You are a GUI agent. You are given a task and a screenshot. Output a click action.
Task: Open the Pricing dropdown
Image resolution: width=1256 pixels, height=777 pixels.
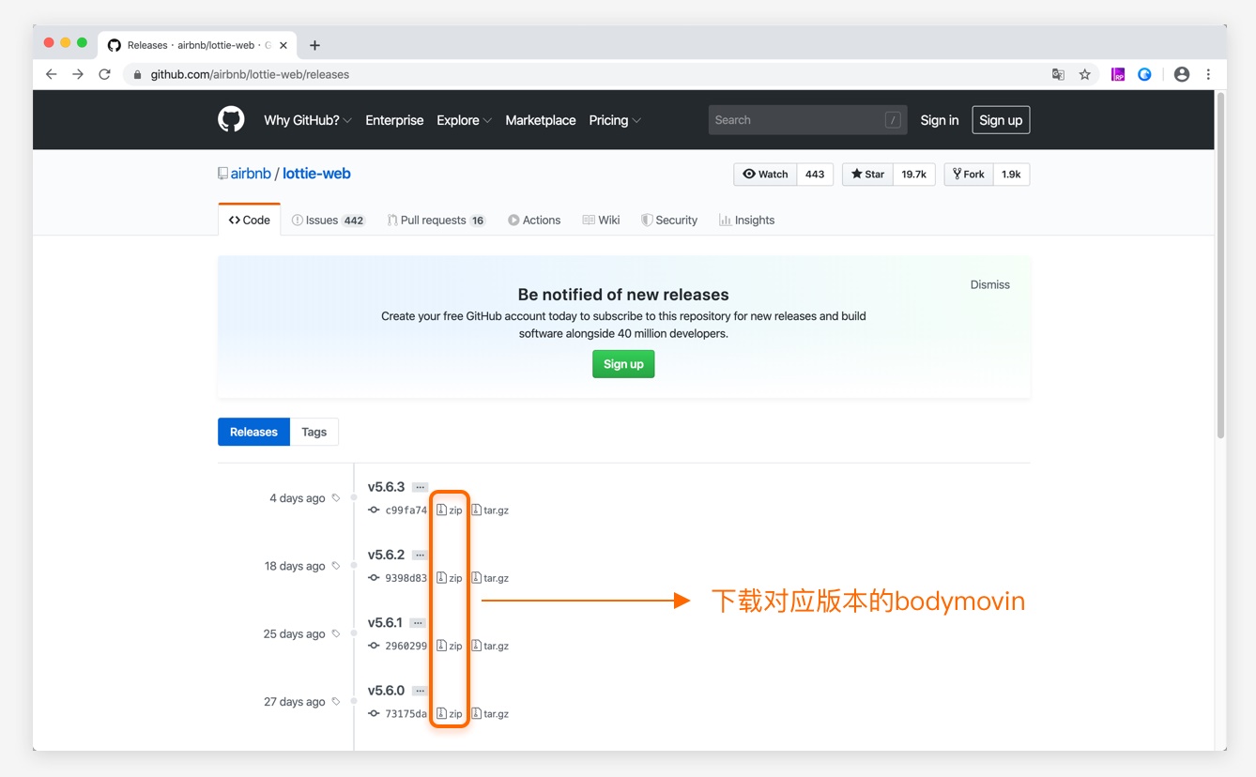coord(615,120)
